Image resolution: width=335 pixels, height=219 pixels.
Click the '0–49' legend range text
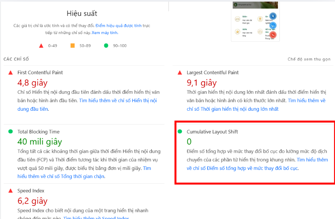point(53,46)
